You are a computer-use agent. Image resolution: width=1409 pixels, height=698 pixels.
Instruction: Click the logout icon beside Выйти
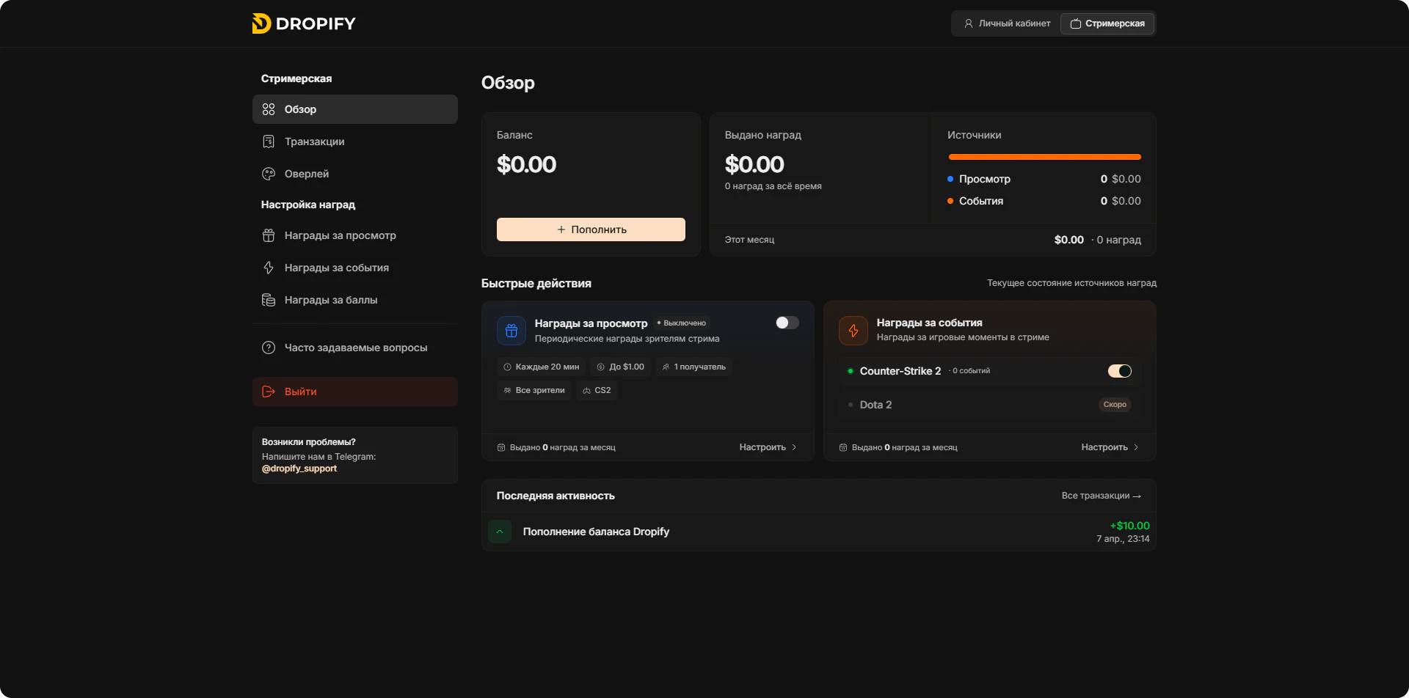point(269,392)
